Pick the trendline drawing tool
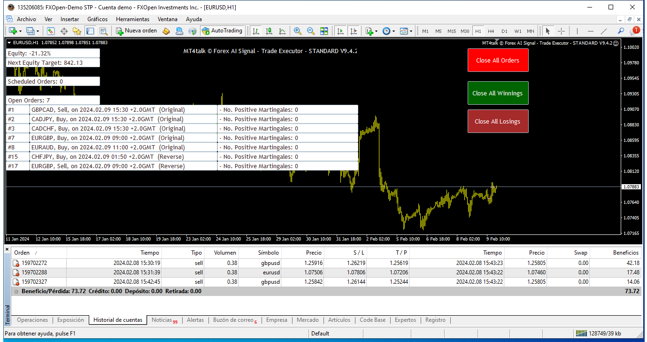The height and width of the screenshot is (342, 647). click(604, 31)
